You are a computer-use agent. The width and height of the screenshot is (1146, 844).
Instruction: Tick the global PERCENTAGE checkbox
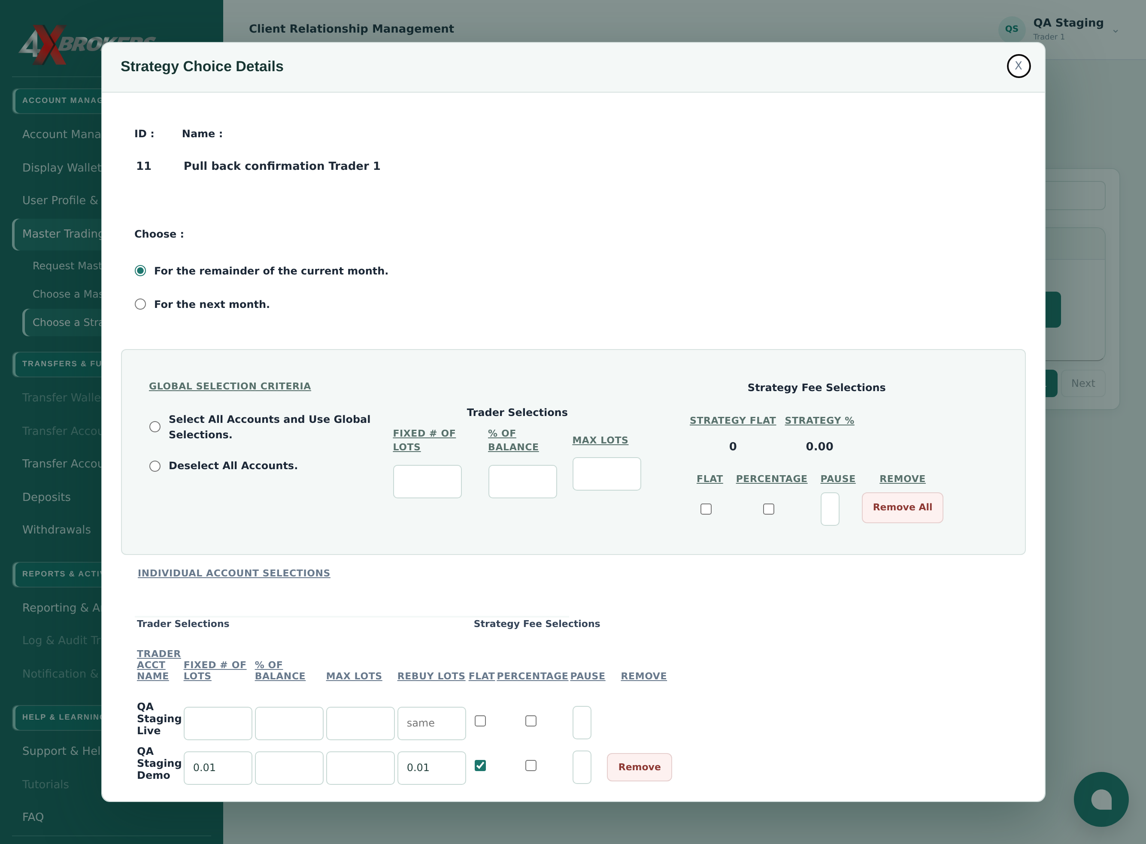coord(768,509)
